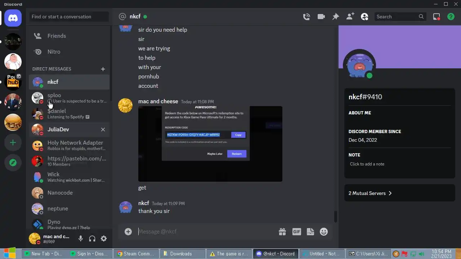Viewport: 461px width, 259px height.
Task: Open the emoji picker
Action: pos(324,232)
